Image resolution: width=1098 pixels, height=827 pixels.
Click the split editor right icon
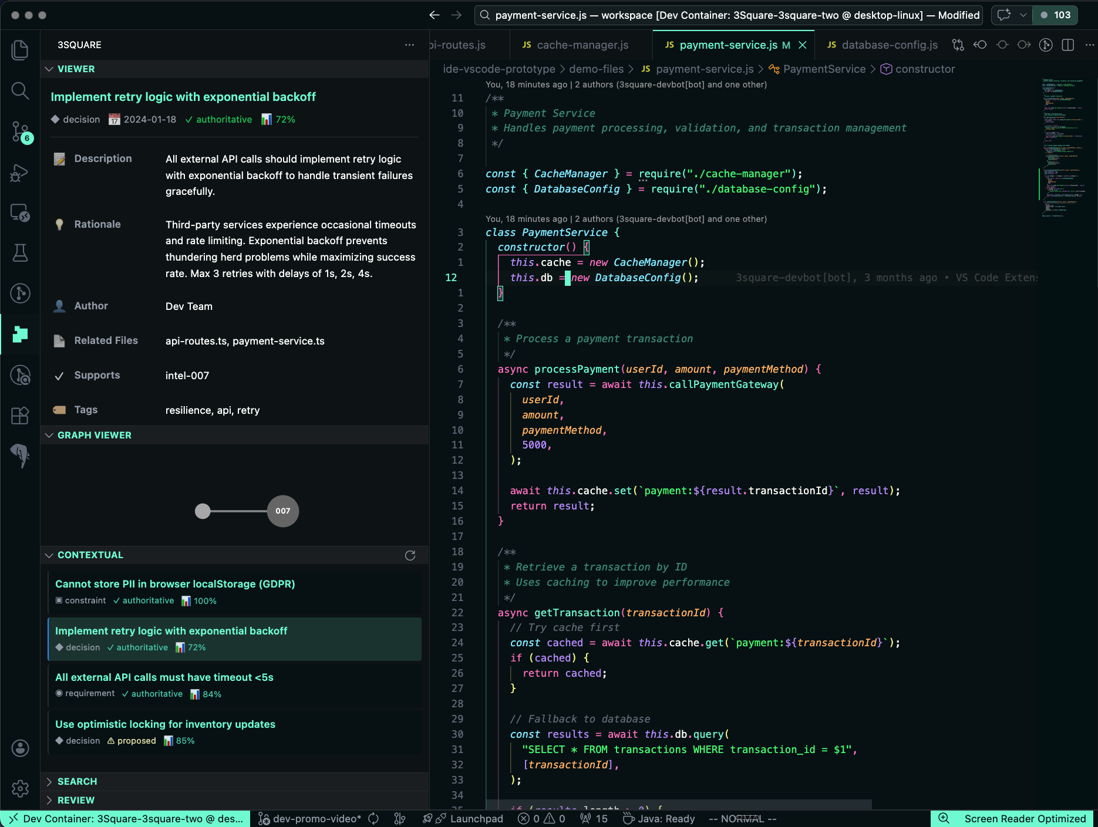tap(1068, 45)
